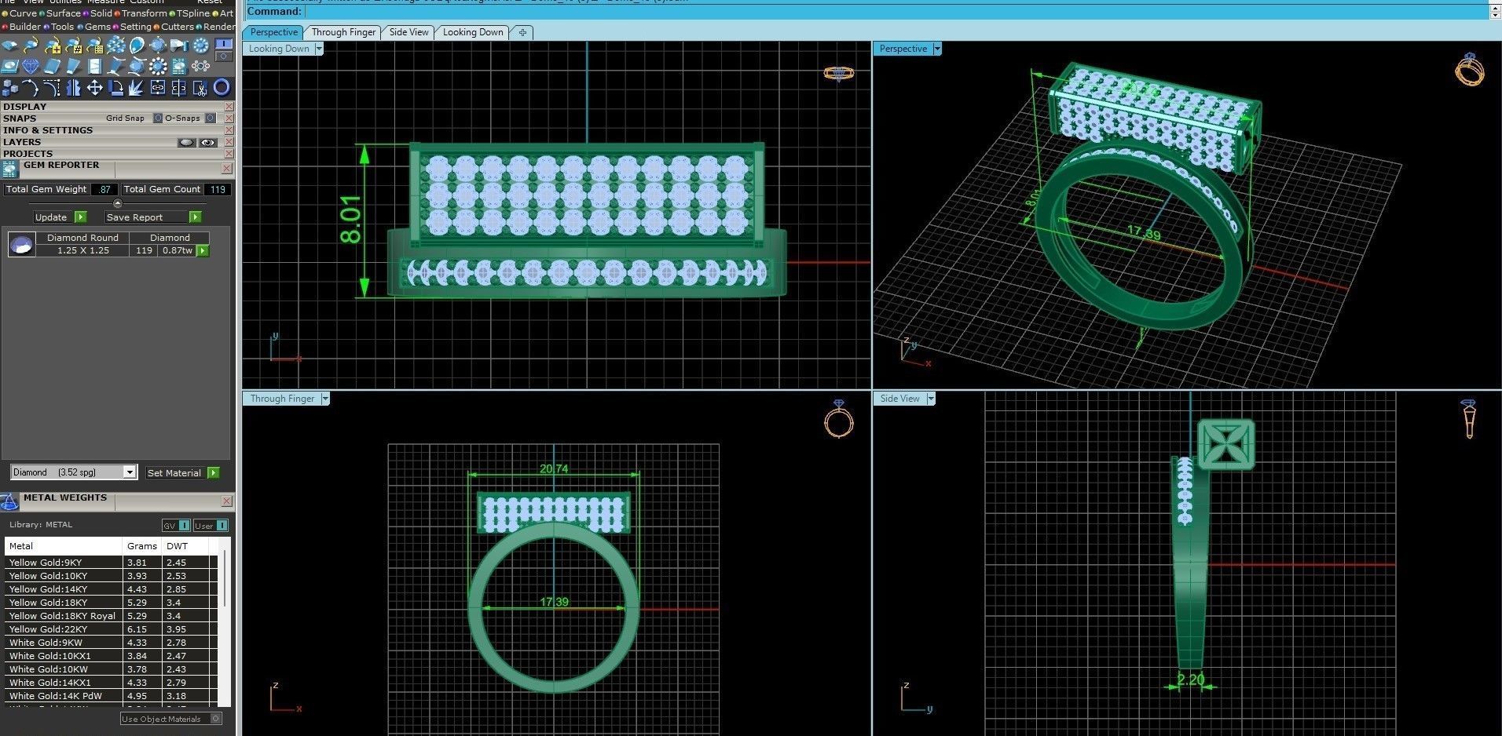Select the gem-on-curve icon with hash sign
Viewport: 1502px width, 736px height.
73,46
